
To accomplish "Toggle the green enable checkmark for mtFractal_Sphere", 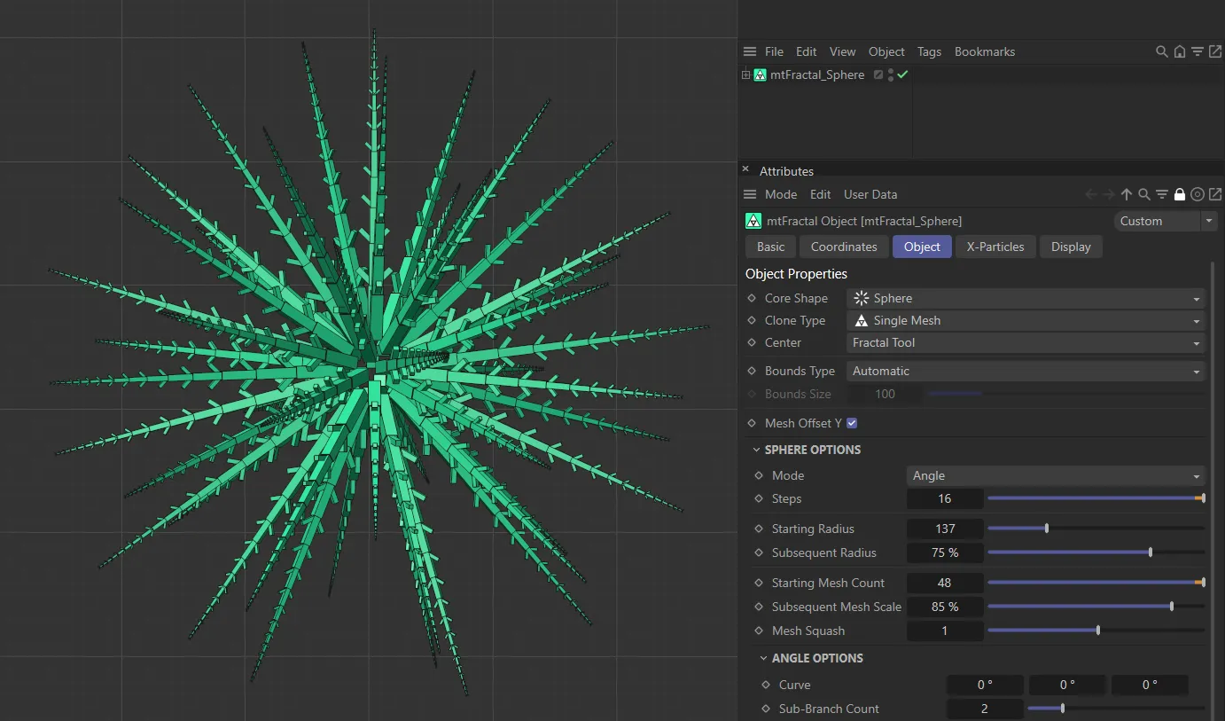I will [903, 74].
